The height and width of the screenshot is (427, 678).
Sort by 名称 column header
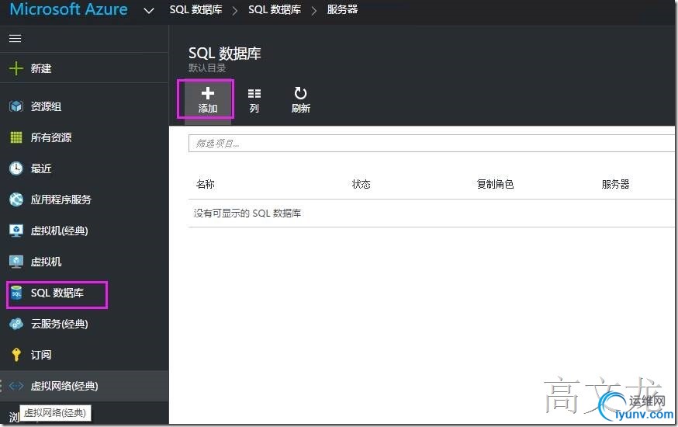(x=205, y=184)
